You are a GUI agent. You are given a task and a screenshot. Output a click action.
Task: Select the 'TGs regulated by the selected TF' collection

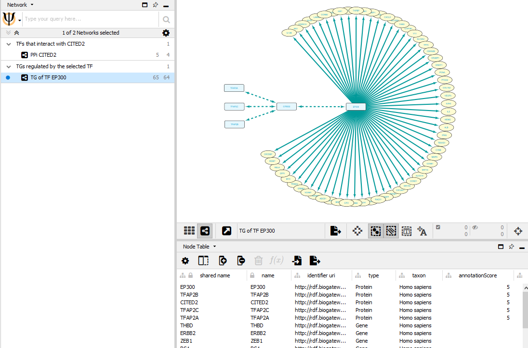click(88, 66)
